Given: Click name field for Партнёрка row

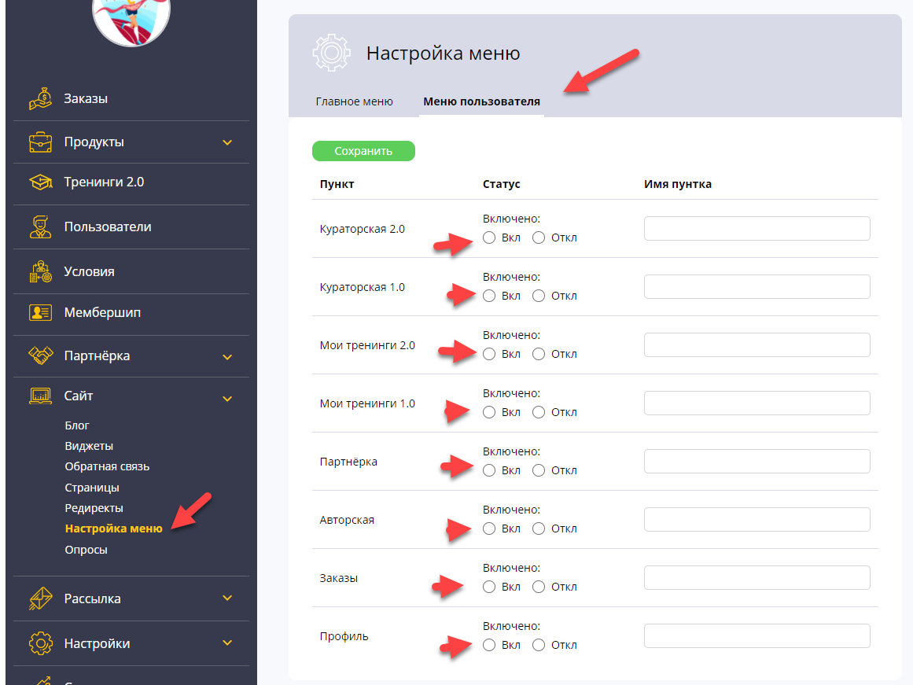Looking at the screenshot, I should [x=757, y=462].
